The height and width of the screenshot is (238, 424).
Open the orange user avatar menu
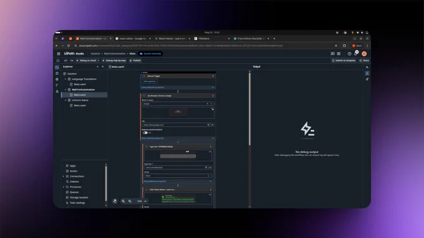coord(364,53)
